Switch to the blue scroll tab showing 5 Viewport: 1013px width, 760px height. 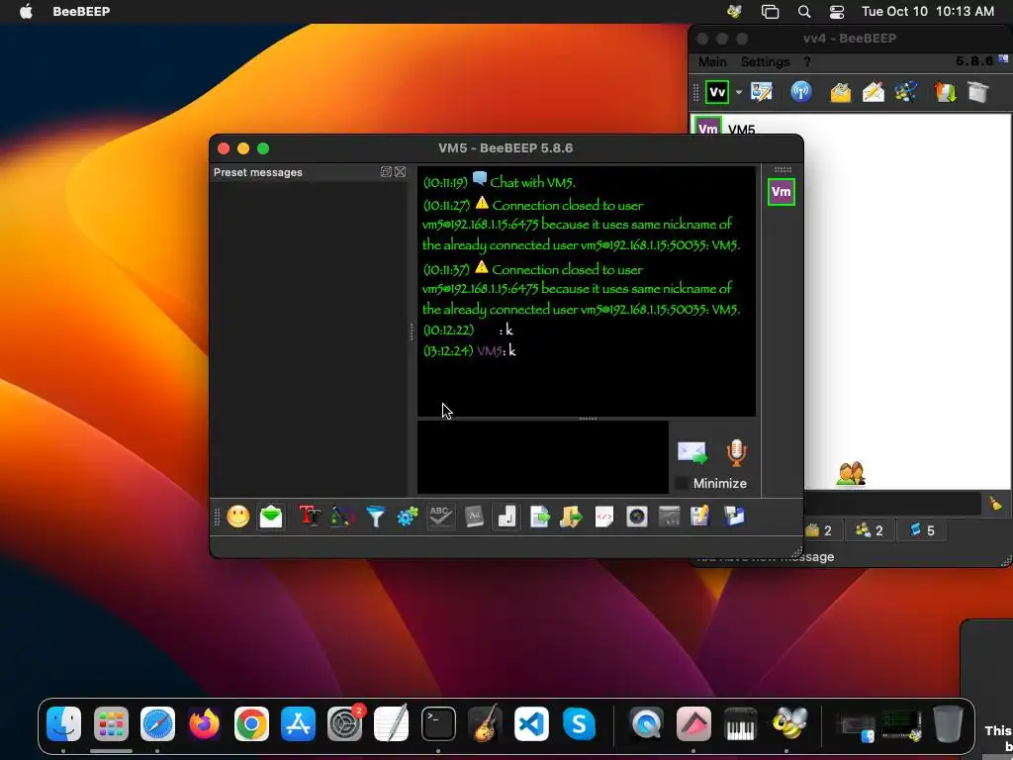[x=922, y=530]
